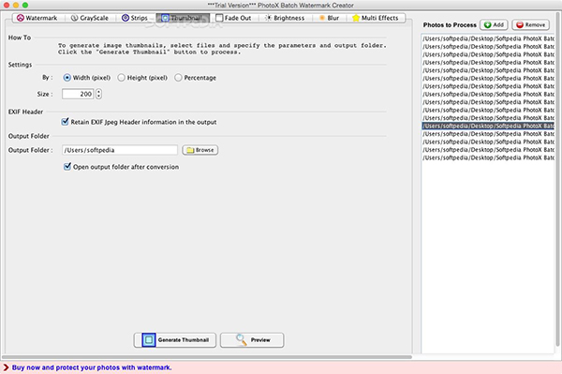562x374 pixels.
Task: Click the red arrow icon beside Buy now
Action: 6,367
